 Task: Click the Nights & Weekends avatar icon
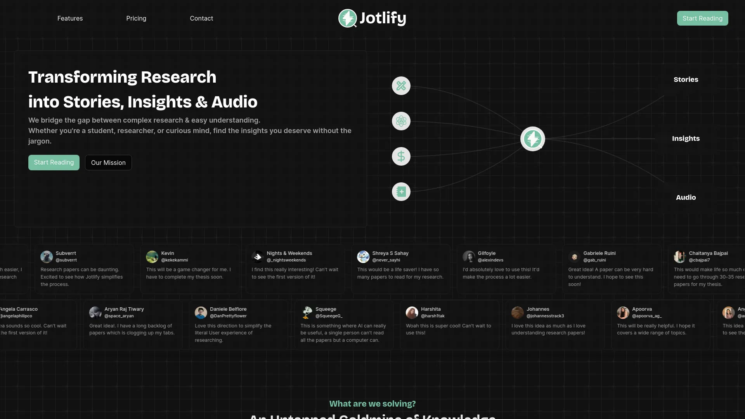[x=258, y=257]
